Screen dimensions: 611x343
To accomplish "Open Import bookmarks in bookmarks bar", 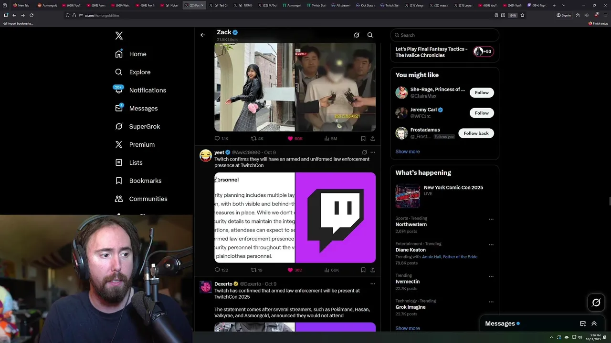I will tap(18, 23).
